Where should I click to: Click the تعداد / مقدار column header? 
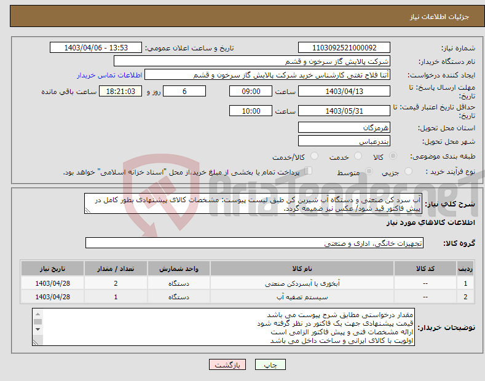[x=116, y=269]
